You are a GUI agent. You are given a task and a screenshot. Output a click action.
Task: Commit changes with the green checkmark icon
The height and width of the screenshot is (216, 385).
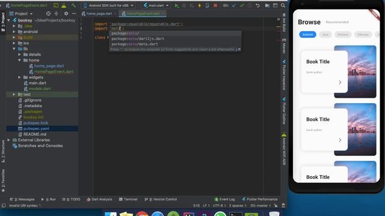pos(242,5)
